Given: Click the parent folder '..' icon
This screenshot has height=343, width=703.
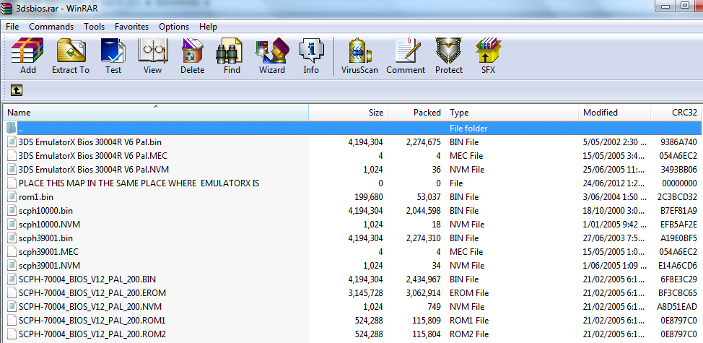Looking at the screenshot, I should pyautogui.click(x=12, y=128).
